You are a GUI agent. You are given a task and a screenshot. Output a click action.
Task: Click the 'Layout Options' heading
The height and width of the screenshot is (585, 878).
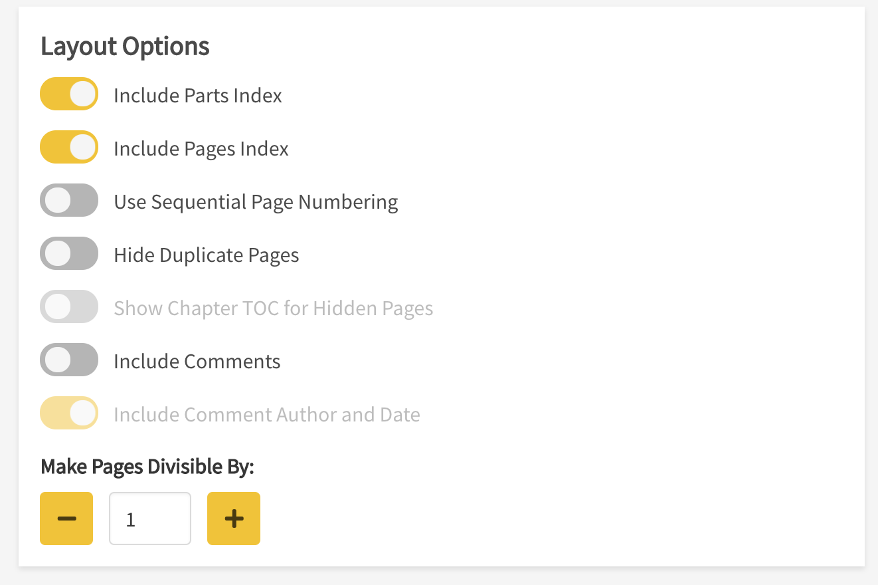pyautogui.click(x=125, y=47)
